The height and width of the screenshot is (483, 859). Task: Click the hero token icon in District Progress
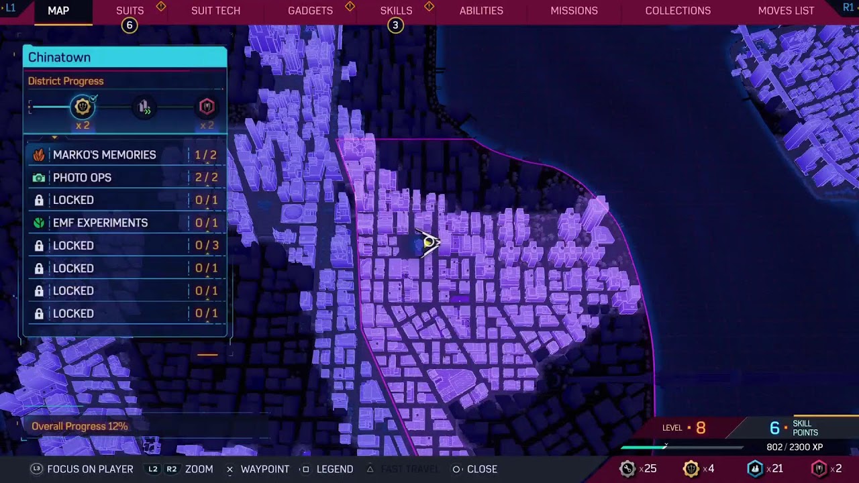(83, 107)
